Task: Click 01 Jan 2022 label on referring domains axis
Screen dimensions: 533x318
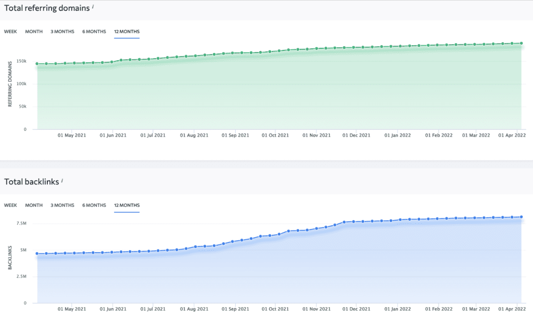Action: click(x=398, y=135)
